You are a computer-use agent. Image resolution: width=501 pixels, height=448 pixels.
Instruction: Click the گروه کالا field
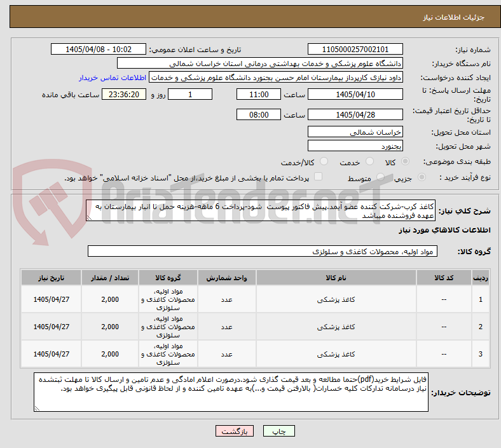(x=263, y=251)
